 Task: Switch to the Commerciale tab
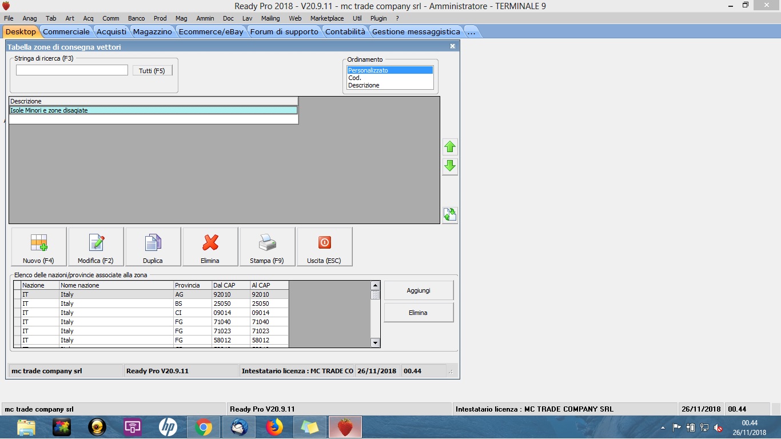(66, 31)
